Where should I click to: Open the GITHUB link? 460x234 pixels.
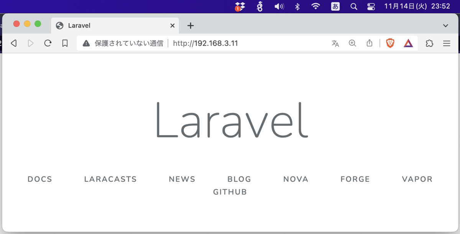(x=230, y=192)
